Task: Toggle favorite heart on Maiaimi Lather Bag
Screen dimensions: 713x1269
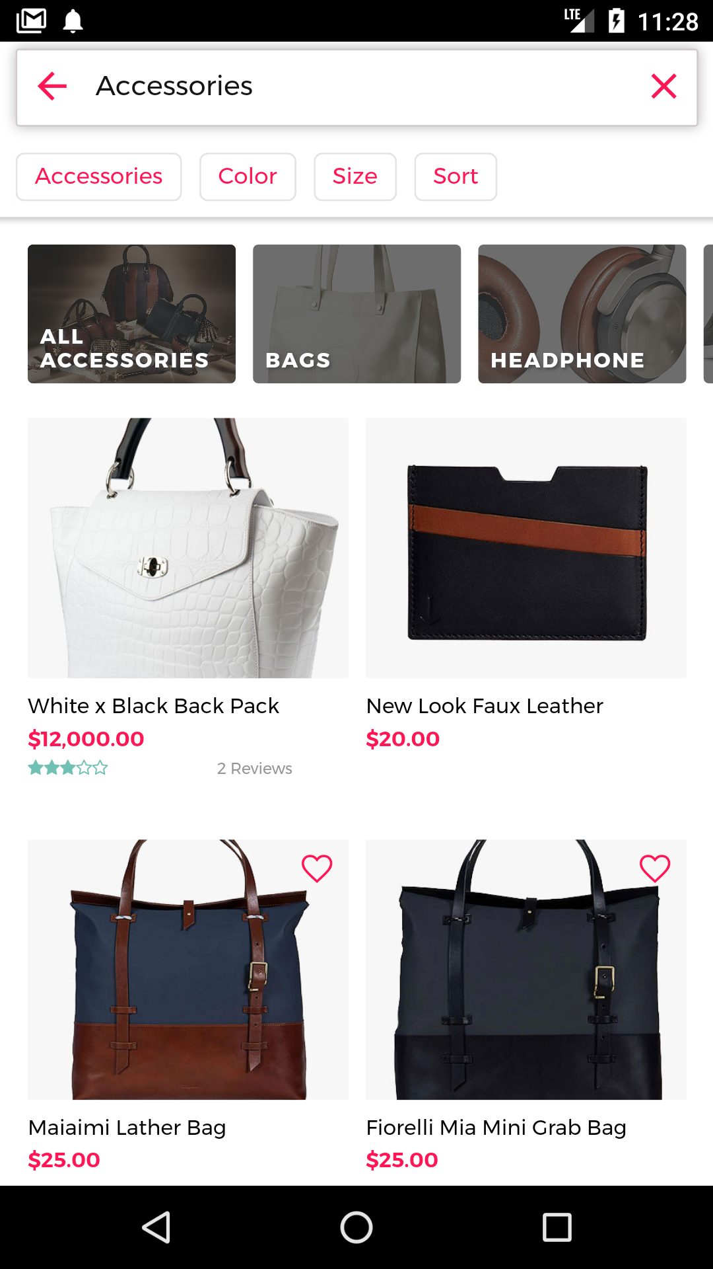Action: [317, 868]
